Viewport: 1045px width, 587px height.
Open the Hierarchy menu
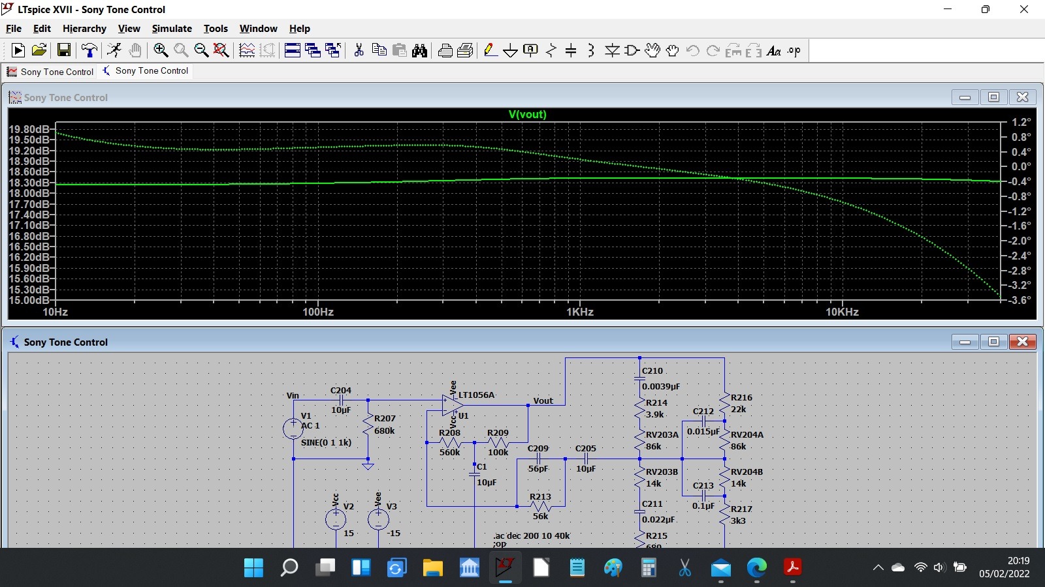(x=84, y=29)
